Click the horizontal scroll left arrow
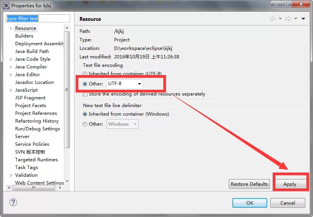 click(9, 188)
